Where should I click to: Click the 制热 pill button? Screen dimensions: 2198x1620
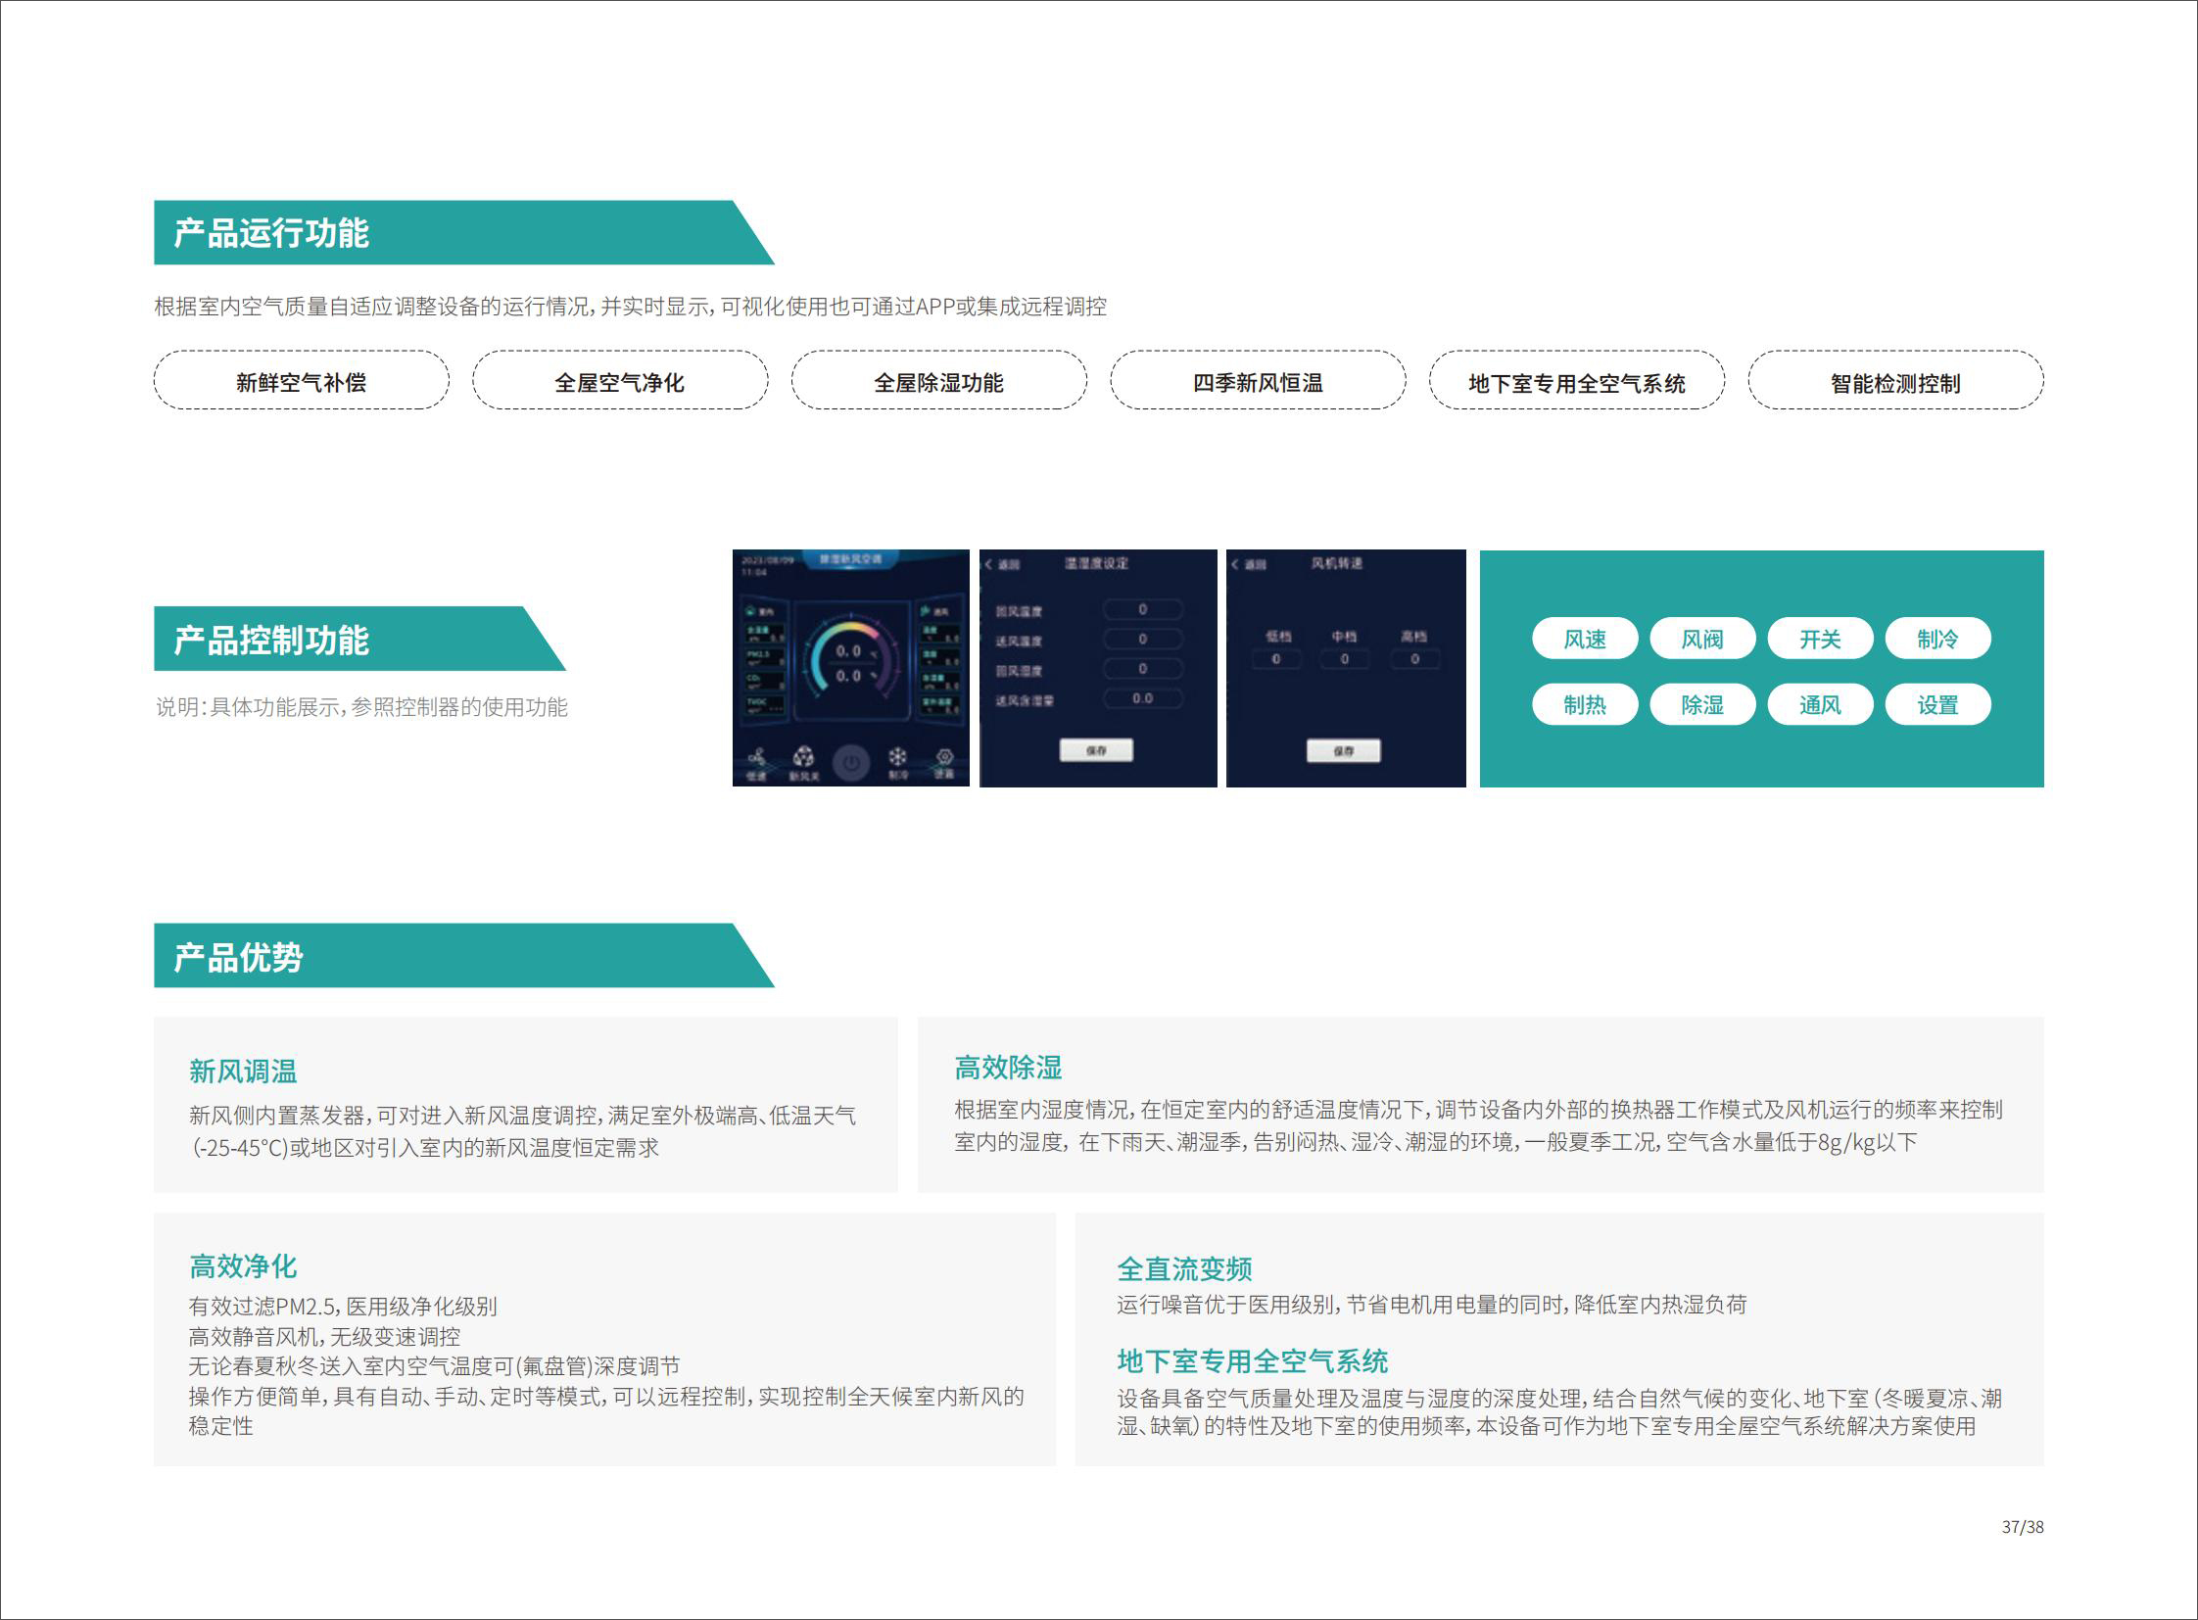[x=1585, y=704]
